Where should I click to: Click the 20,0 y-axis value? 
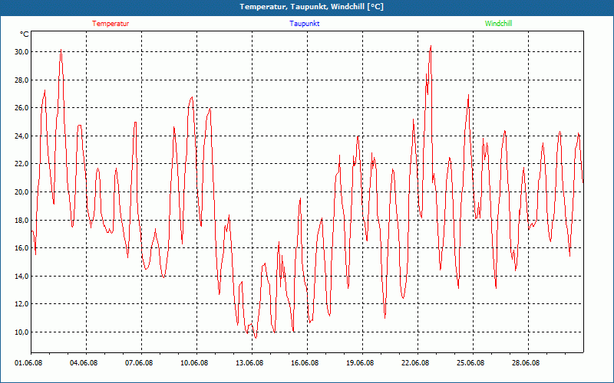click(22, 192)
